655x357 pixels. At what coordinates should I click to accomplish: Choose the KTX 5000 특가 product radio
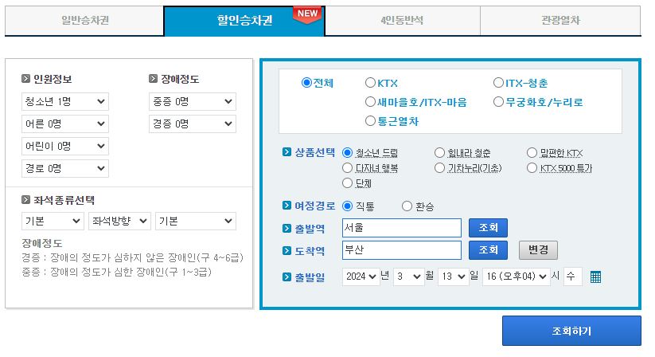tap(532, 167)
